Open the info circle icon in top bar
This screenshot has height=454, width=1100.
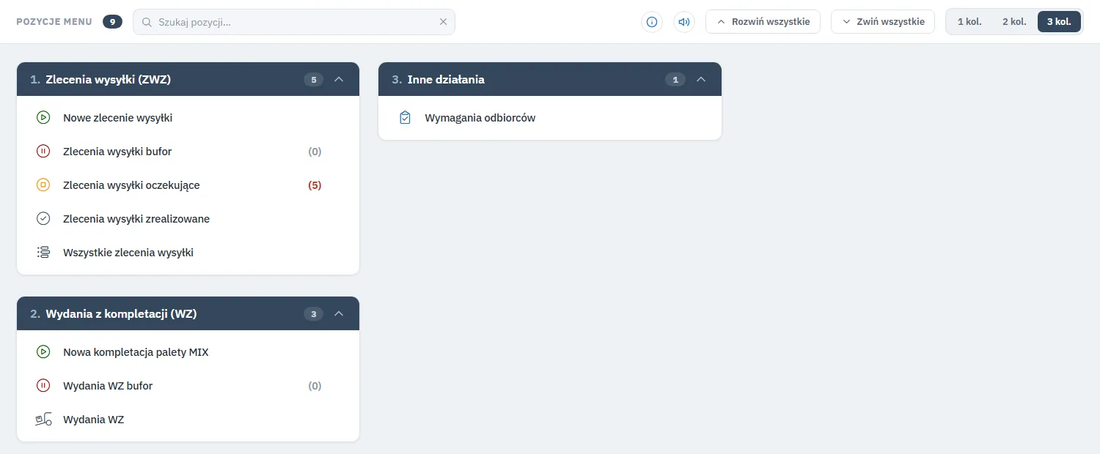[652, 22]
